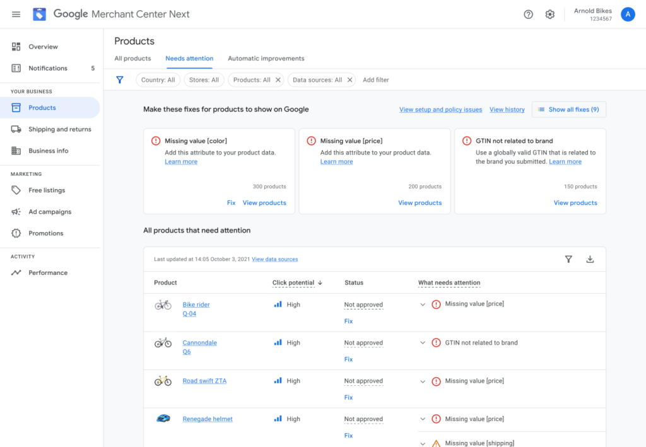646x447 pixels.
Task: Click the help question mark icon
Action: coord(529,15)
